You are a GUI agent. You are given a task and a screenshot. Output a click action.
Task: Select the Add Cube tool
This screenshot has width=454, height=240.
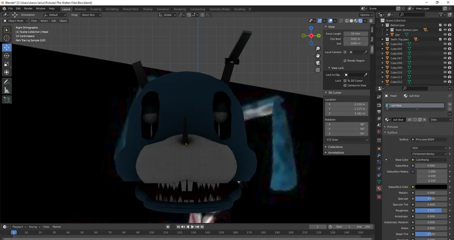pyautogui.click(x=7, y=100)
